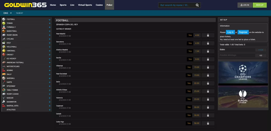The width and height of the screenshot is (271, 131).
Task: Collapse the Football category chevron
Action: [x=49, y=20]
